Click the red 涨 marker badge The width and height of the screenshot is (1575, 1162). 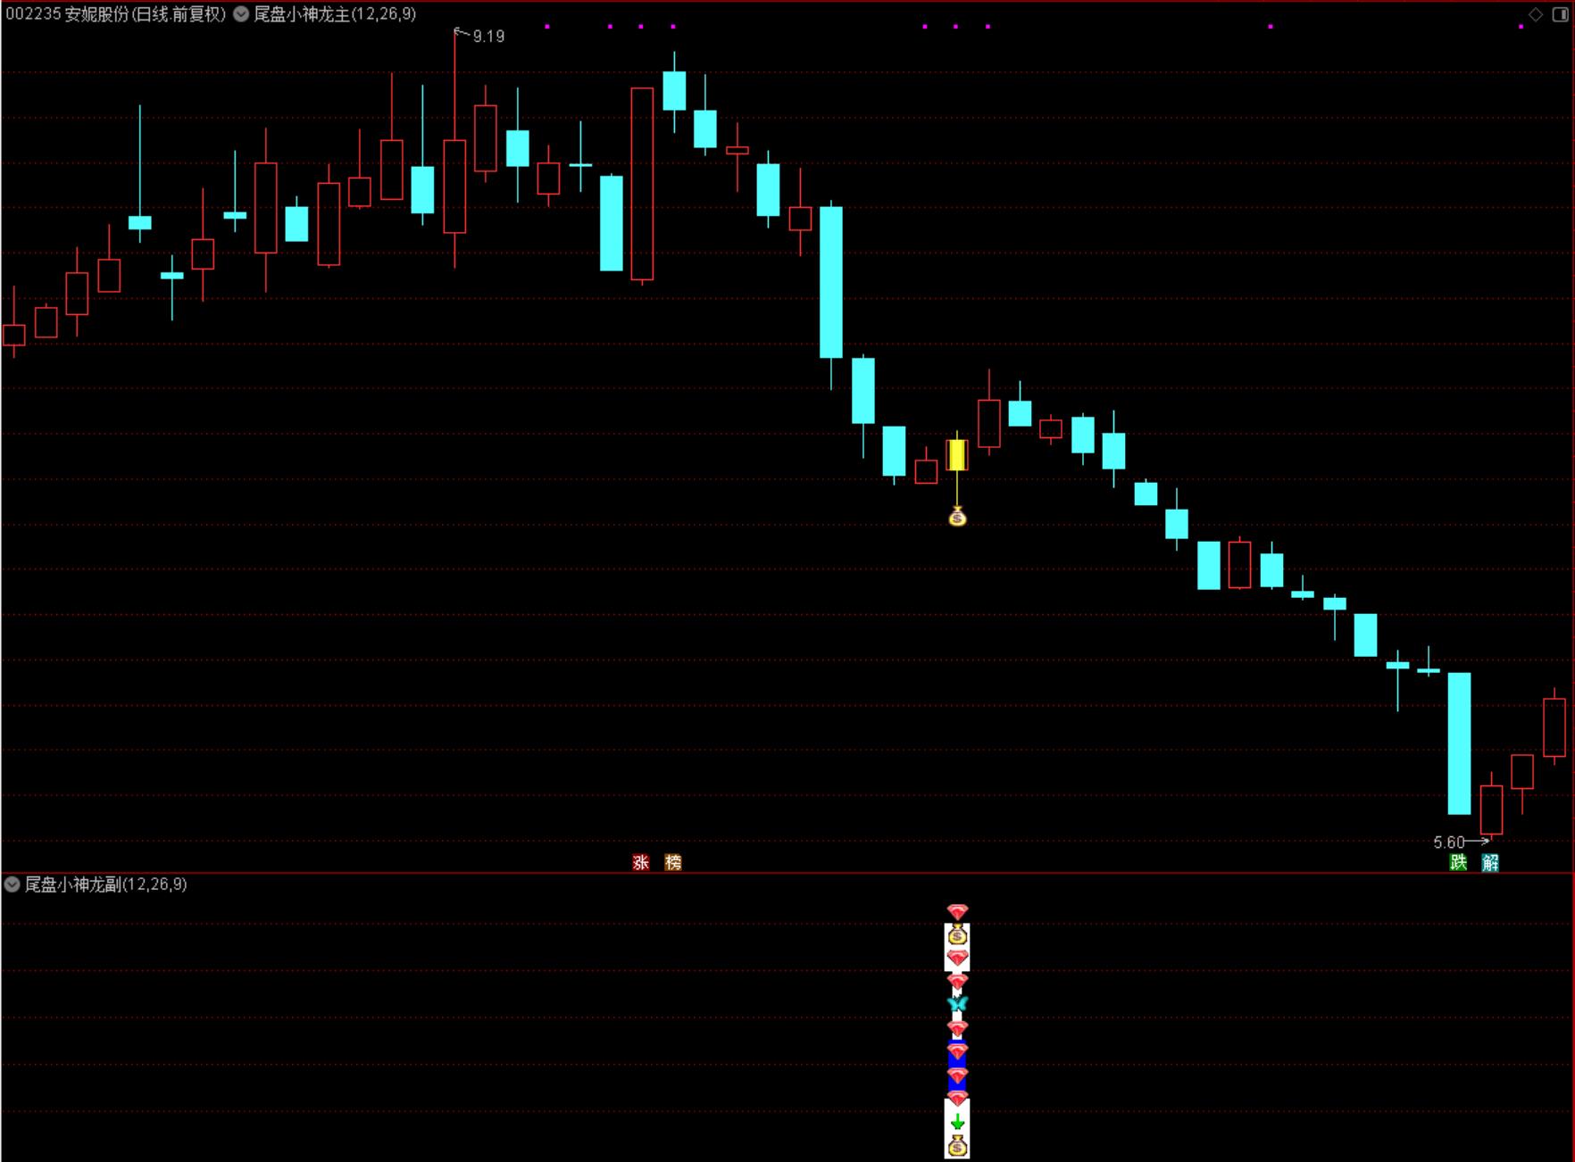pos(641,862)
